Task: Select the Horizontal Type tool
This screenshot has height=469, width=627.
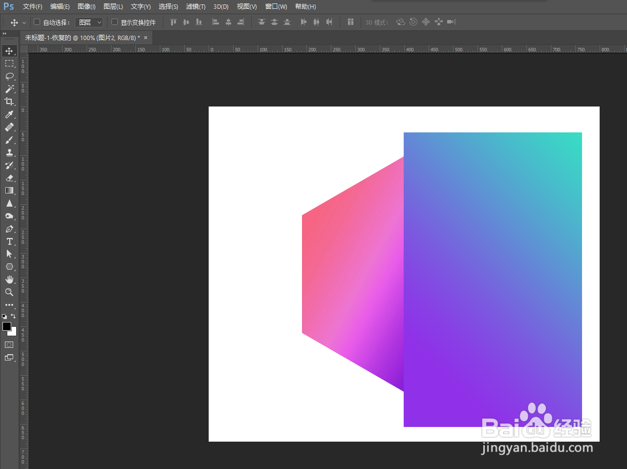Action: pyautogui.click(x=9, y=241)
